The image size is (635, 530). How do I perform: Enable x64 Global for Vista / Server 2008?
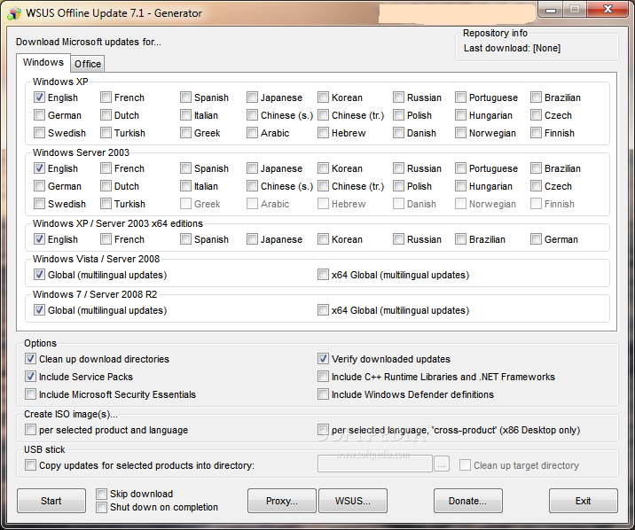pos(323,275)
